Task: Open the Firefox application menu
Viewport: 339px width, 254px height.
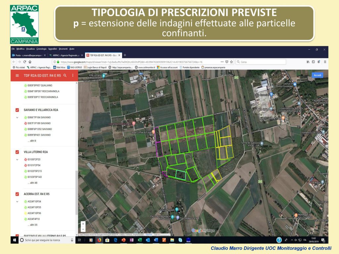Action: point(325,62)
